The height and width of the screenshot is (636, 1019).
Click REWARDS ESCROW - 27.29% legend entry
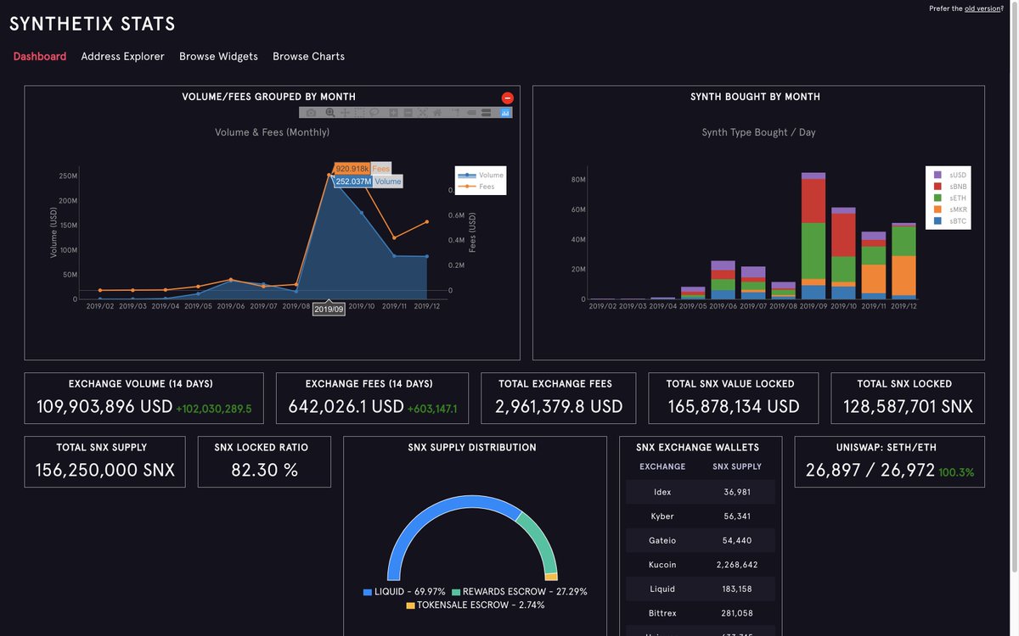[x=520, y=592]
